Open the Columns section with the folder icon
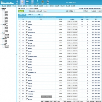The height and width of the screenshot is (102, 102). [x=27, y=3]
